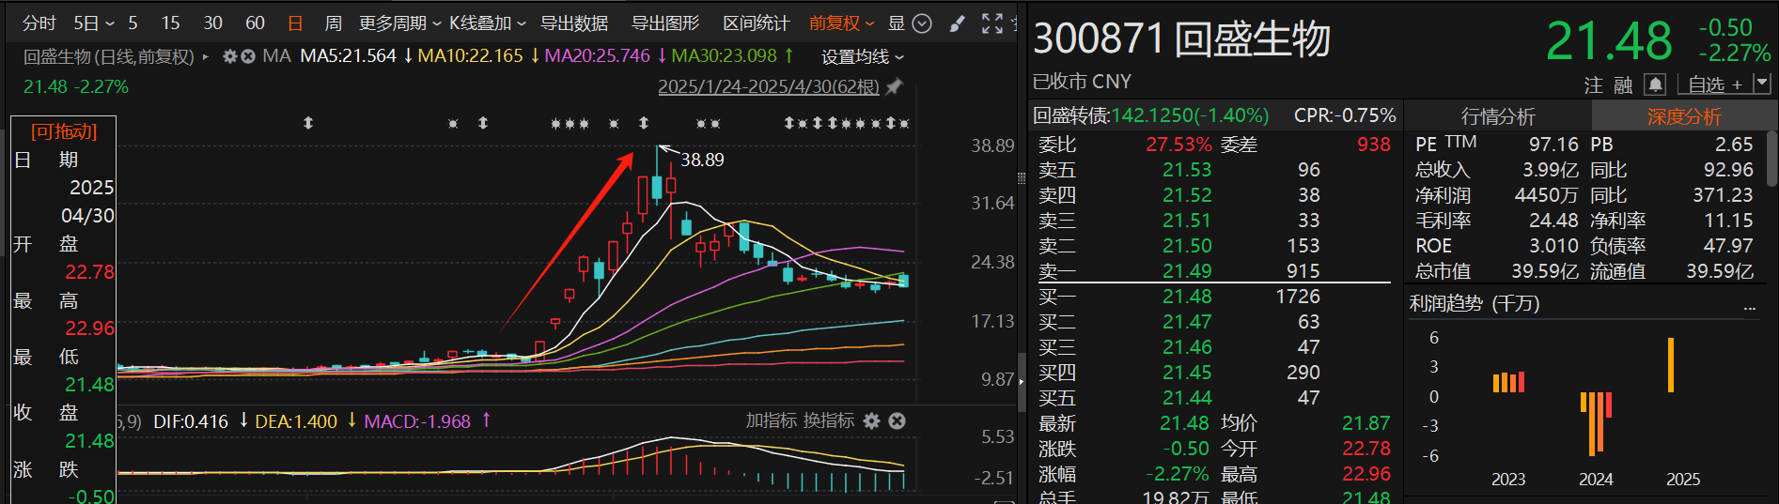Screen dimensions: 1779x504
Task: Open MACD indicator settings gear
Action: [872, 420]
